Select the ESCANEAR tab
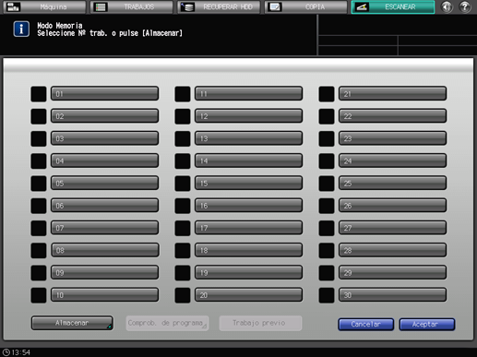The image size is (477, 357). [x=393, y=6]
